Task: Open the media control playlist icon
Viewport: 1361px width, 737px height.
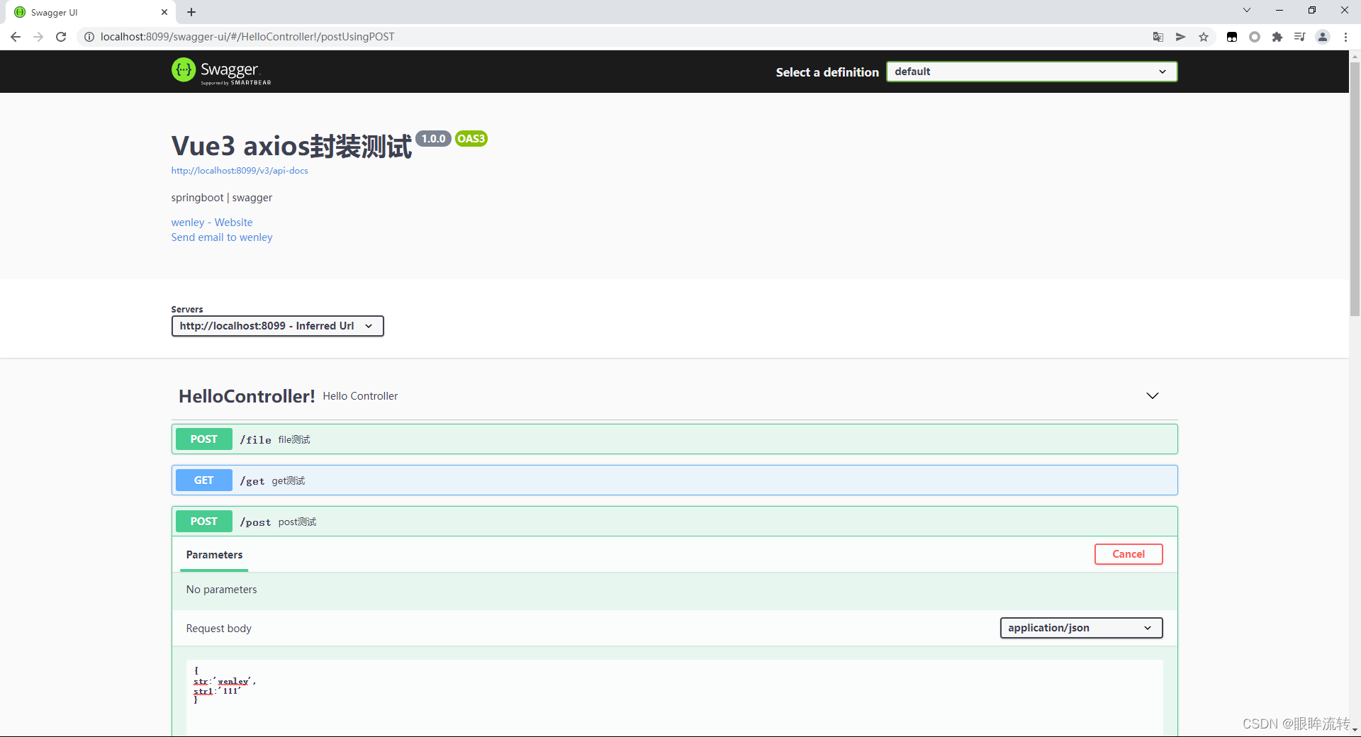Action: pos(1300,37)
